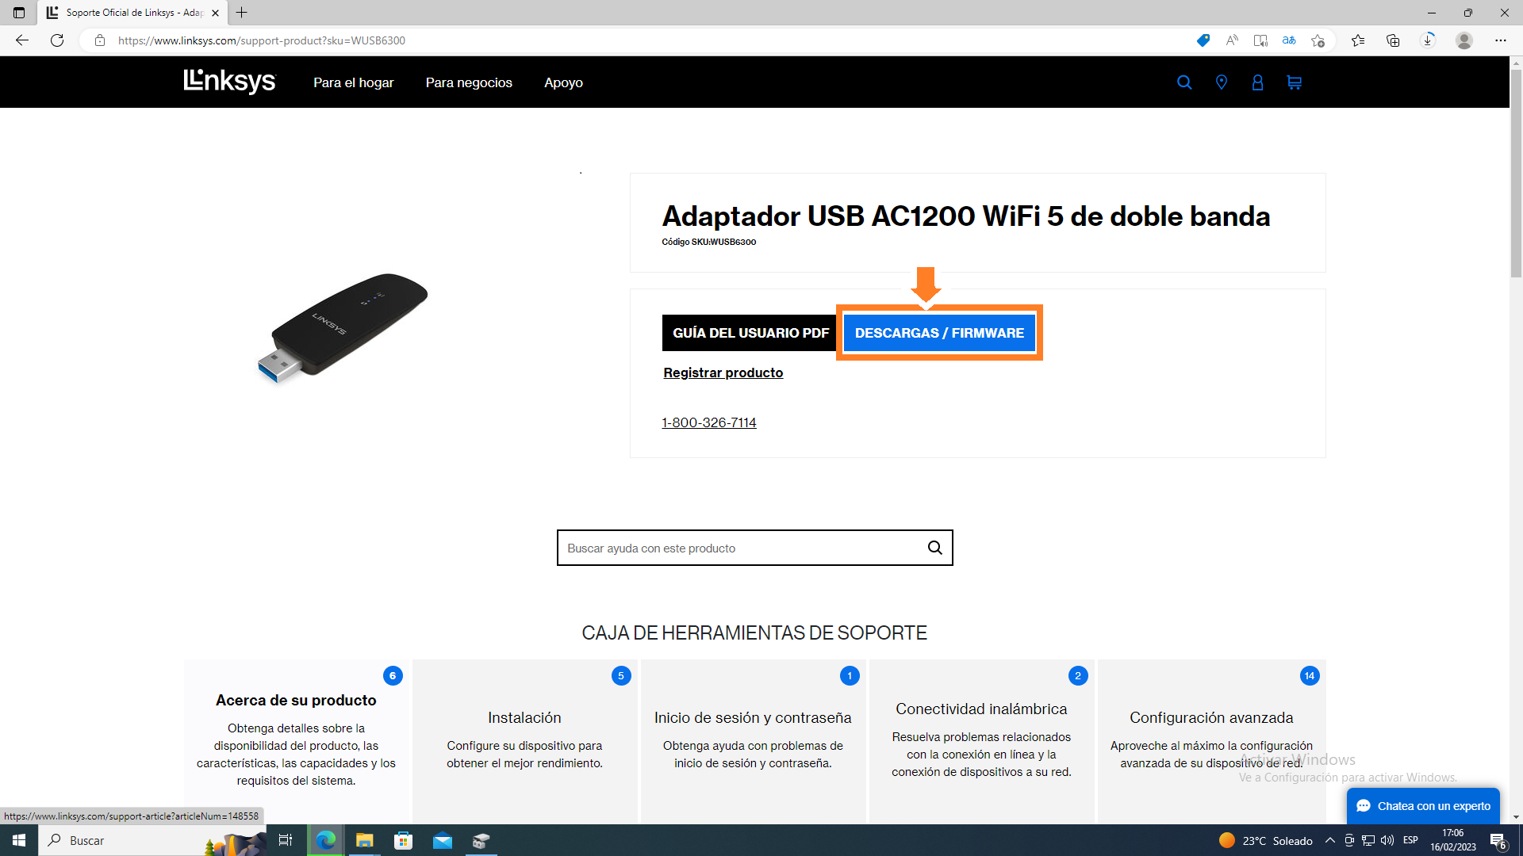Screen dimensions: 1523x856
Task: Click product search magnifier button
Action: click(x=935, y=548)
